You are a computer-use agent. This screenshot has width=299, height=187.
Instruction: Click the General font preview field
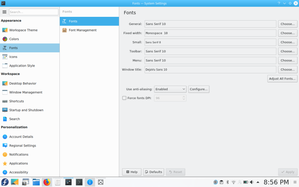pos(210,24)
